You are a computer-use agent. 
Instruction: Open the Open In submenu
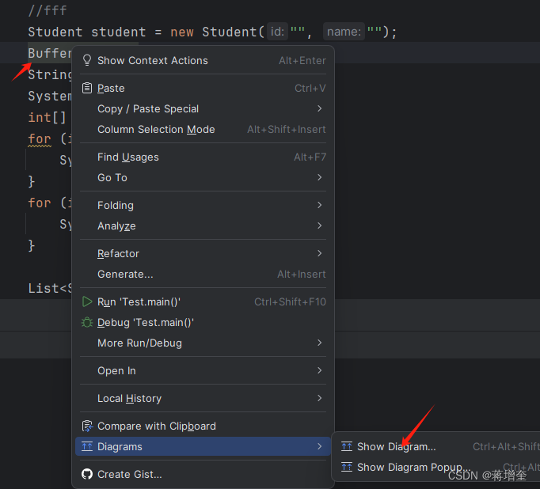coord(203,370)
